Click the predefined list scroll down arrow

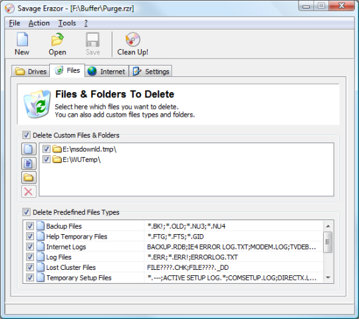point(328,277)
